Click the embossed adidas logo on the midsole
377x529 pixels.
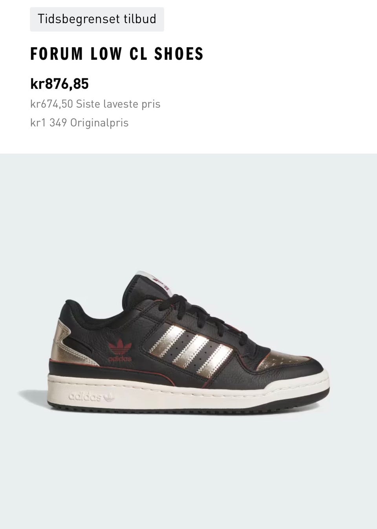tap(92, 397)
